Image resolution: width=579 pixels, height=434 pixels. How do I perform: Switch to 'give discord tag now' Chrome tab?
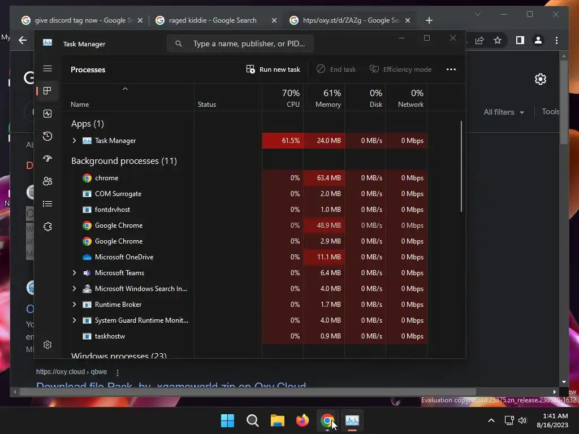pos(82,20)
